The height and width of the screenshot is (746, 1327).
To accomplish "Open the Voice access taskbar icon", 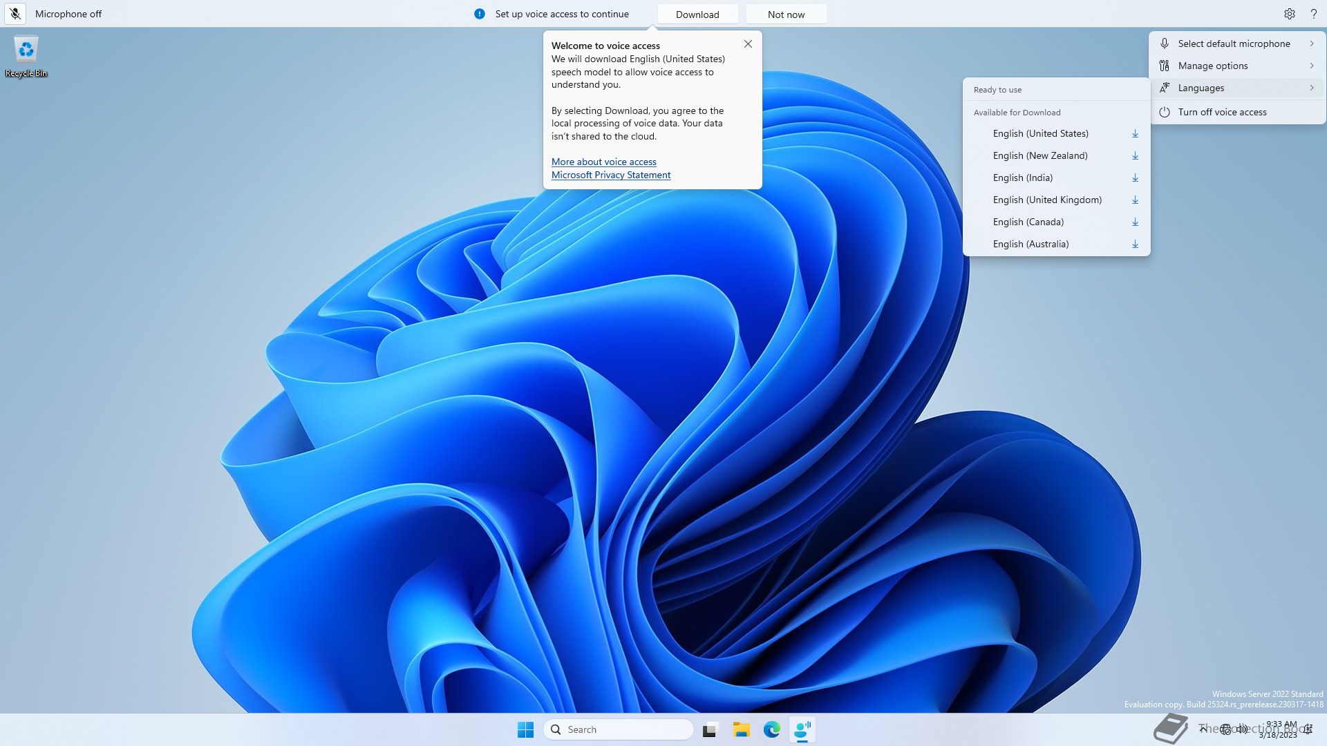I will pos(802,729).
